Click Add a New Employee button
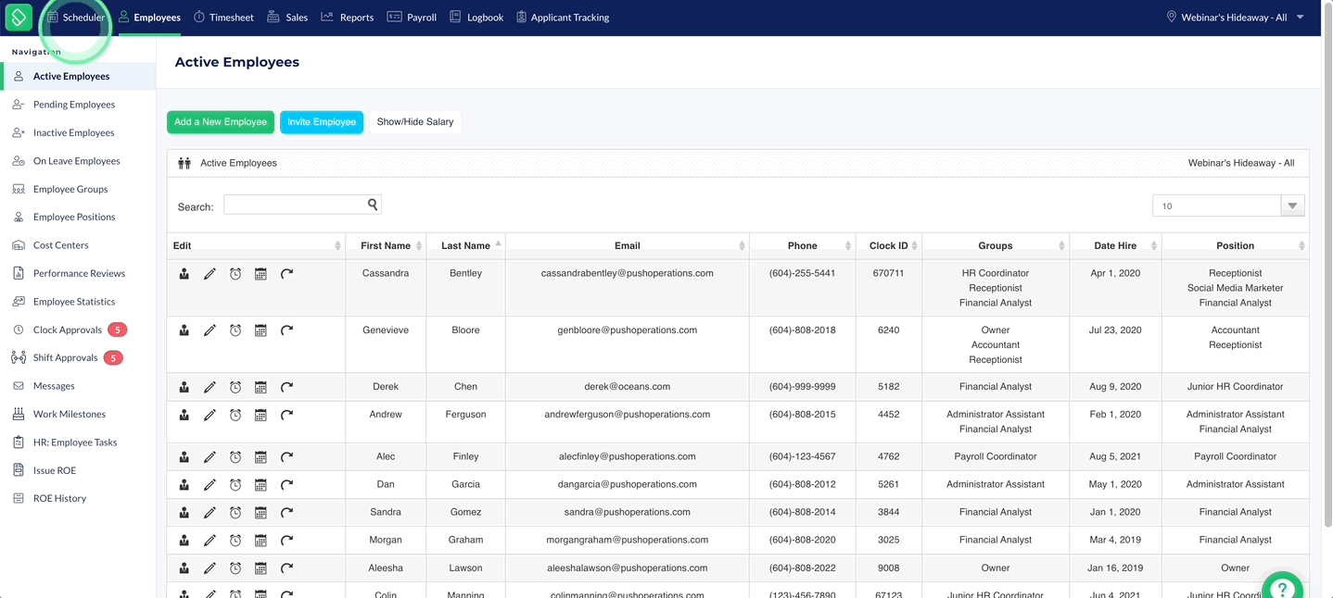 pos(221,122)
